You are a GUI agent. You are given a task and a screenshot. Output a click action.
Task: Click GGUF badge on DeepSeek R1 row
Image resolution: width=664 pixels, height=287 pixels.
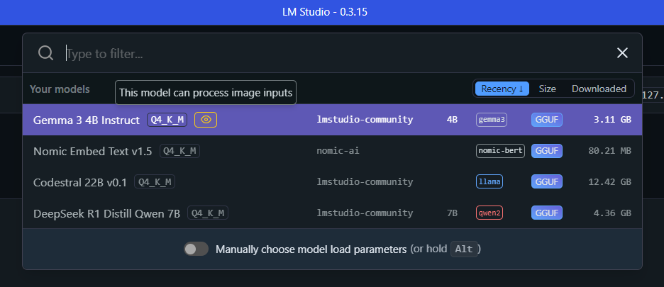click(547, 213)
